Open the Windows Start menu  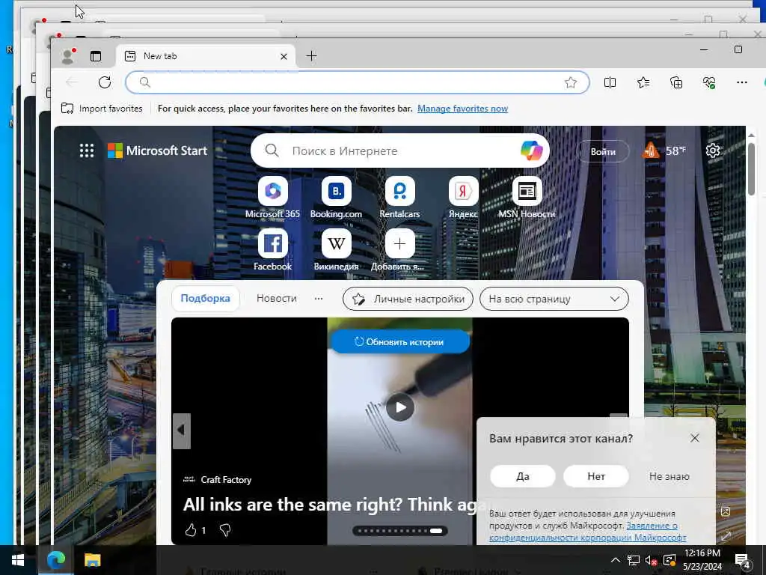click(x=18, y=560)
